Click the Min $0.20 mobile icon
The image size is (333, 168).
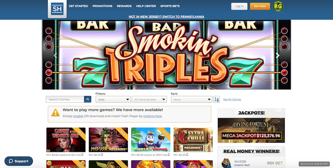pos(187,155)
